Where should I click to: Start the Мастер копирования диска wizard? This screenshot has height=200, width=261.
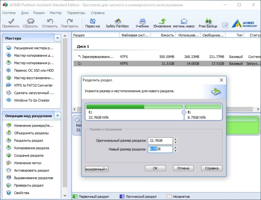(30, 55)
